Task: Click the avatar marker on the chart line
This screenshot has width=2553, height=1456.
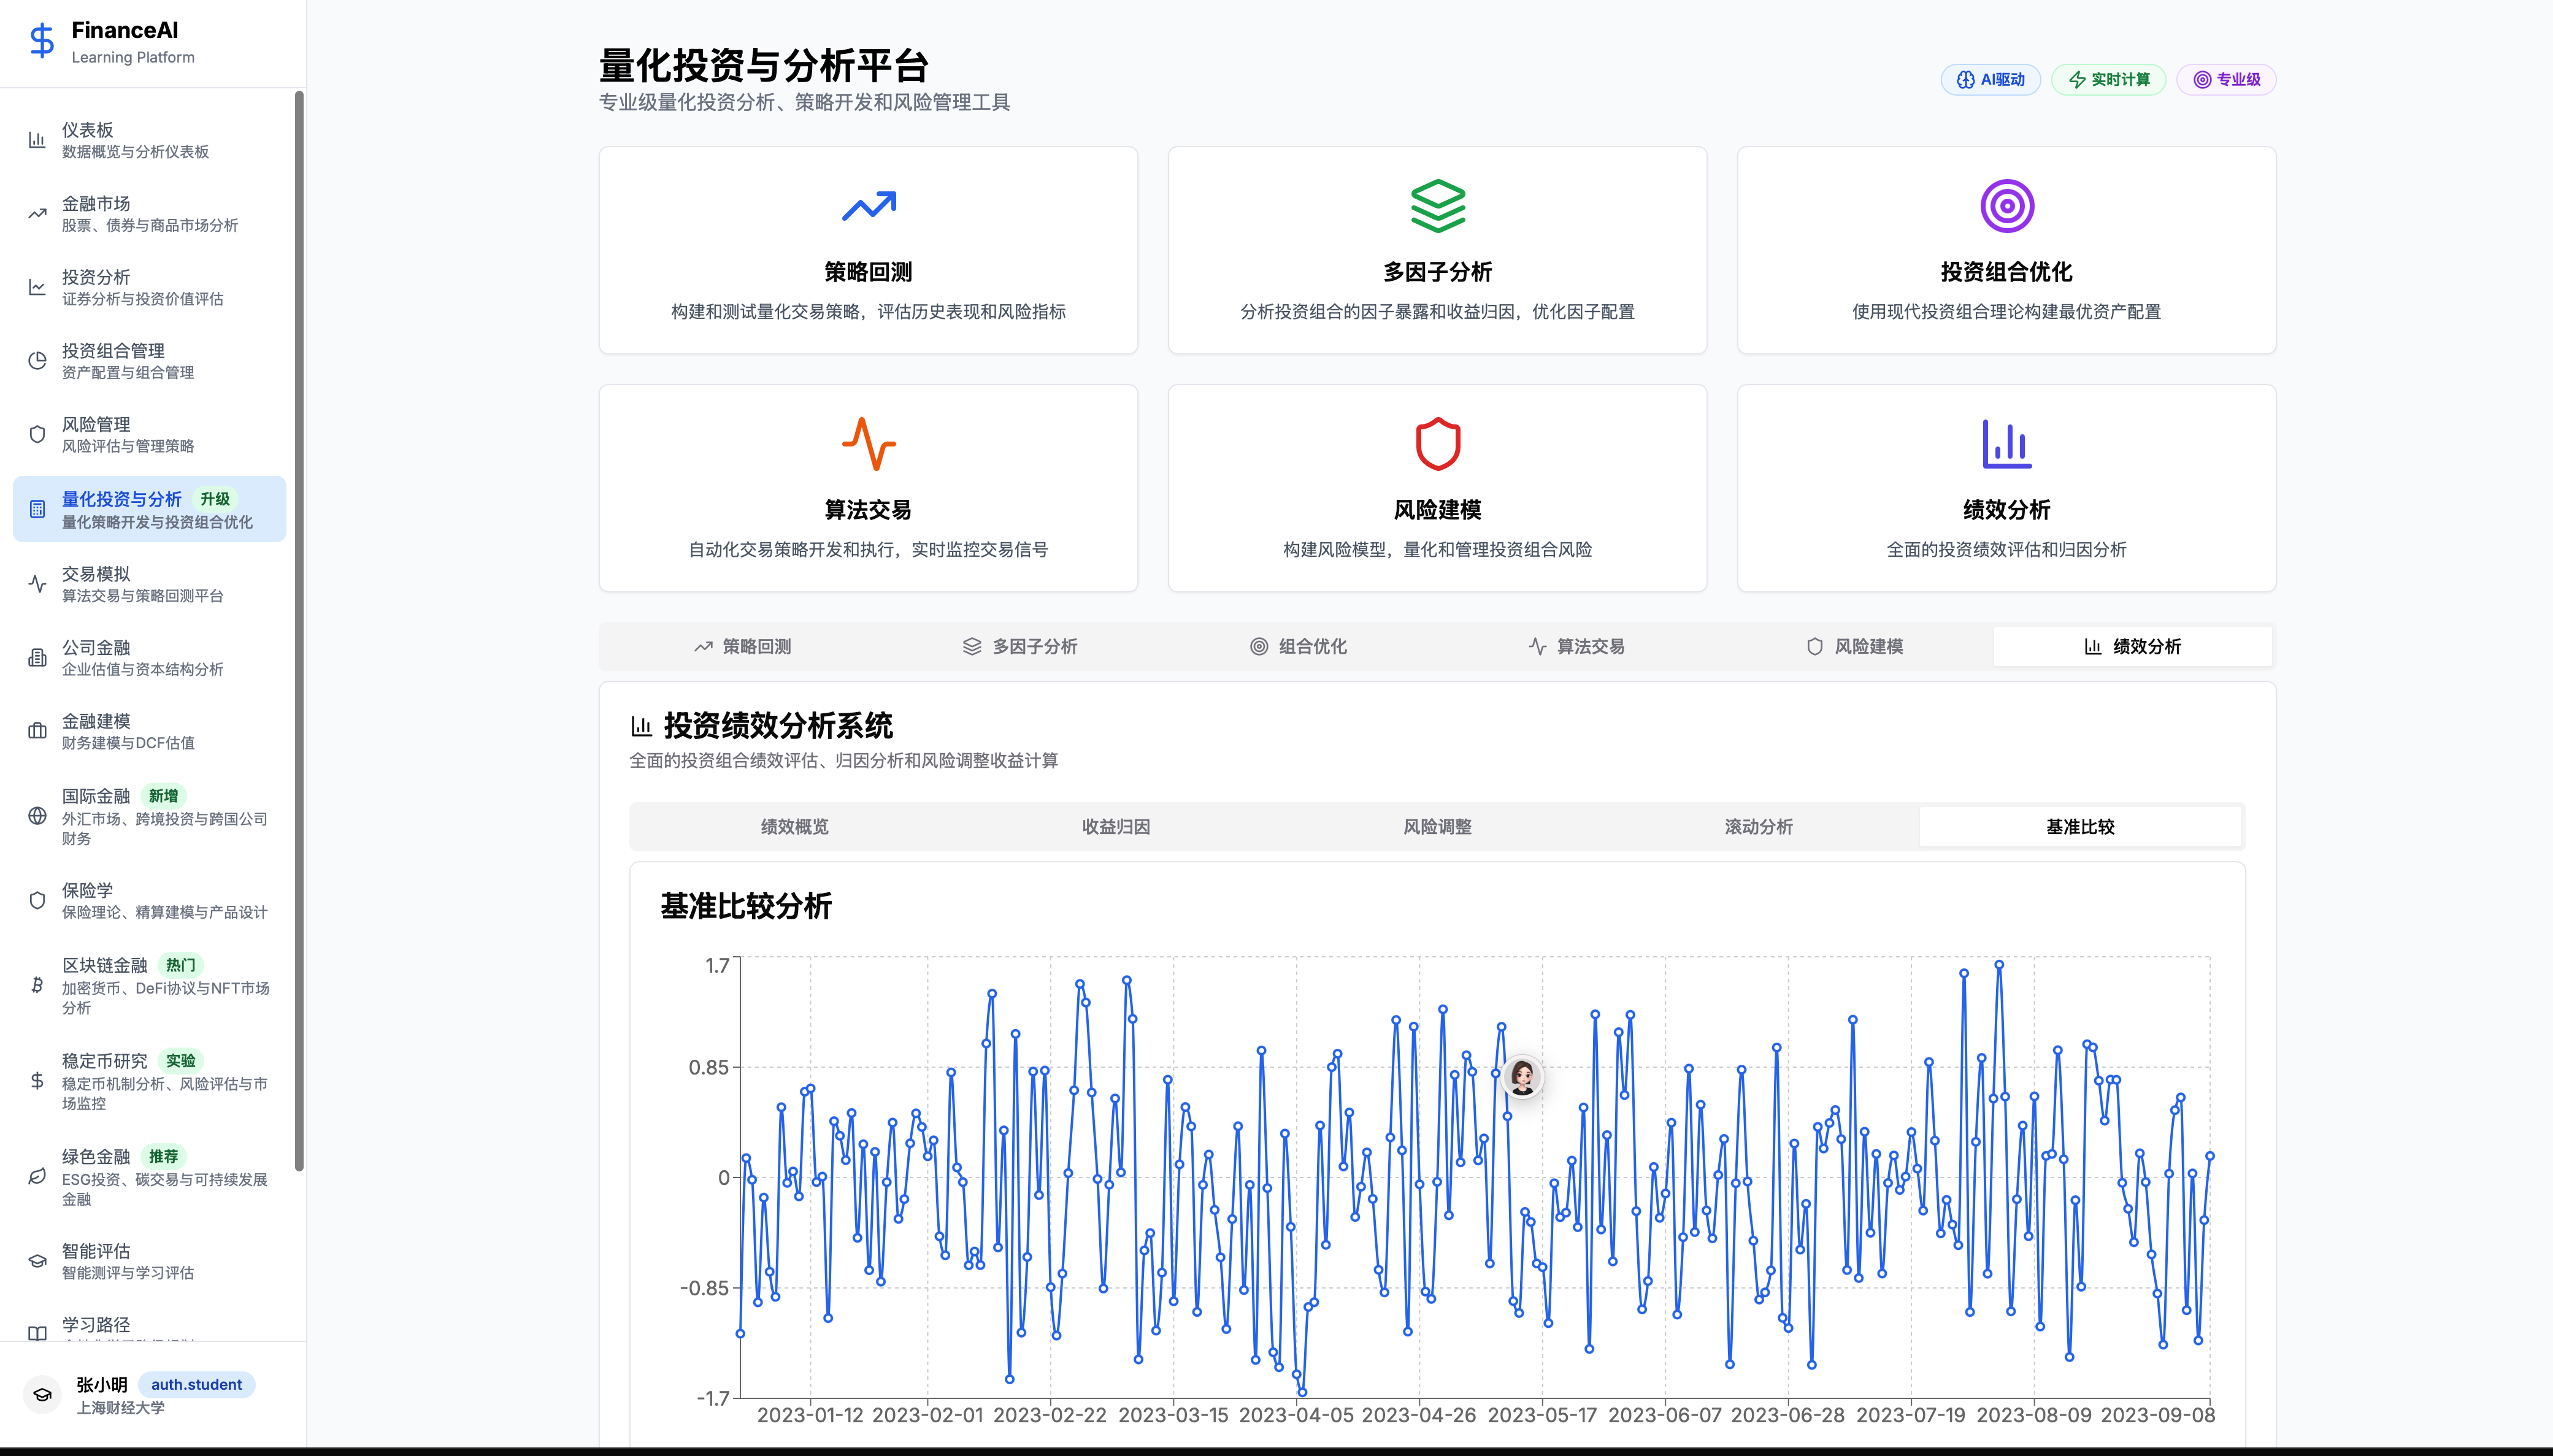Action: (x=1522, y=1077)
